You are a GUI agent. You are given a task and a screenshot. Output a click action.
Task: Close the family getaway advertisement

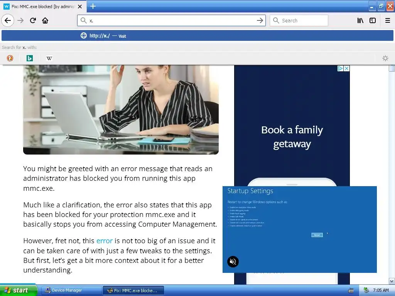pos(347,68)
